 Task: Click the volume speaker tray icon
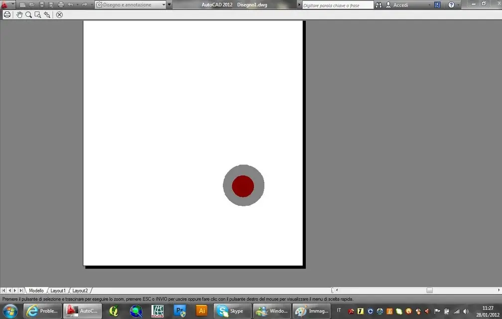pyautogui.click(x=466, y=311)
